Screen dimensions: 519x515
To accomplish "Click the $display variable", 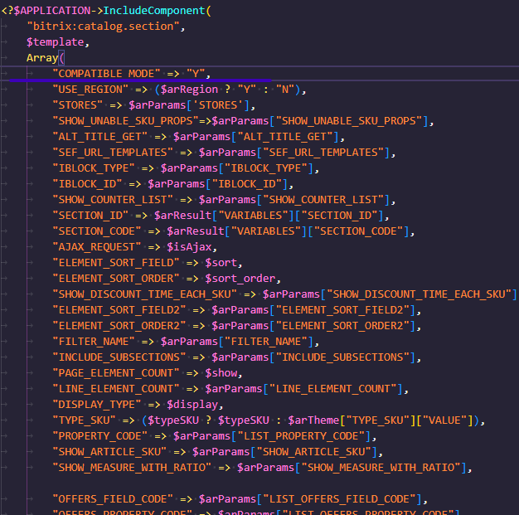I will click(192, 405).
